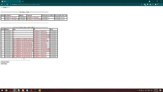Screen dimensions: 163x92
Task: Open File Explorer from the taskbar
Action: [6, 90]
